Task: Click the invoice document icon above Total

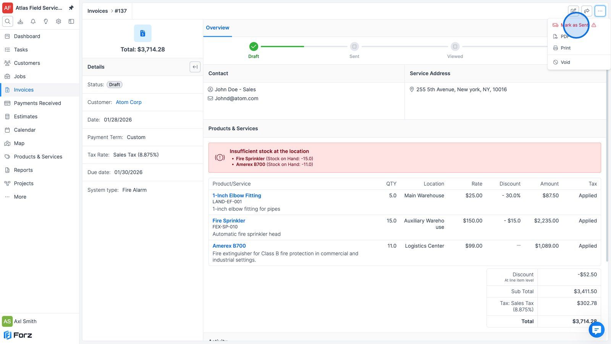Action: 142,33
